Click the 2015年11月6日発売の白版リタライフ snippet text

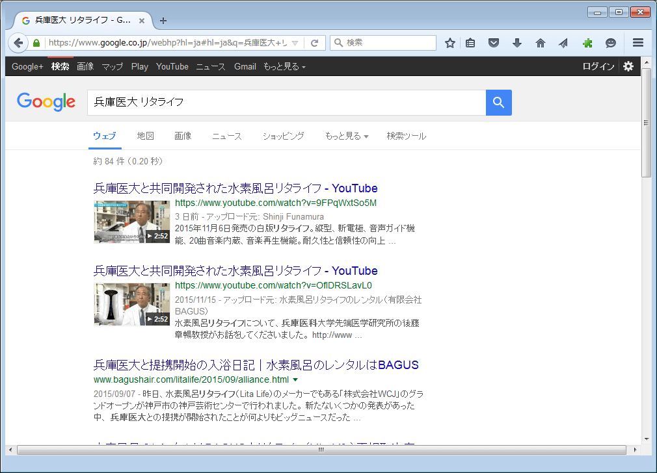click(295, 235)
